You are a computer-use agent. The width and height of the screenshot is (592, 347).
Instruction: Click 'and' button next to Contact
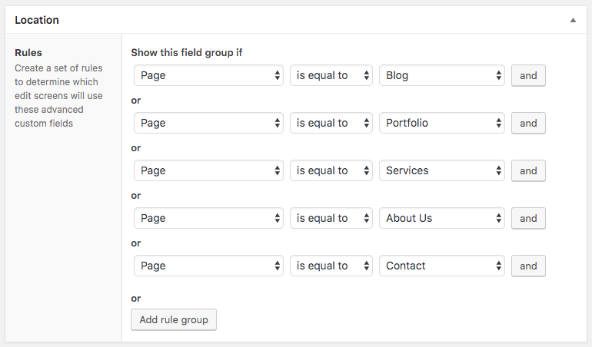pyautogui.click(x=528, y=266)
